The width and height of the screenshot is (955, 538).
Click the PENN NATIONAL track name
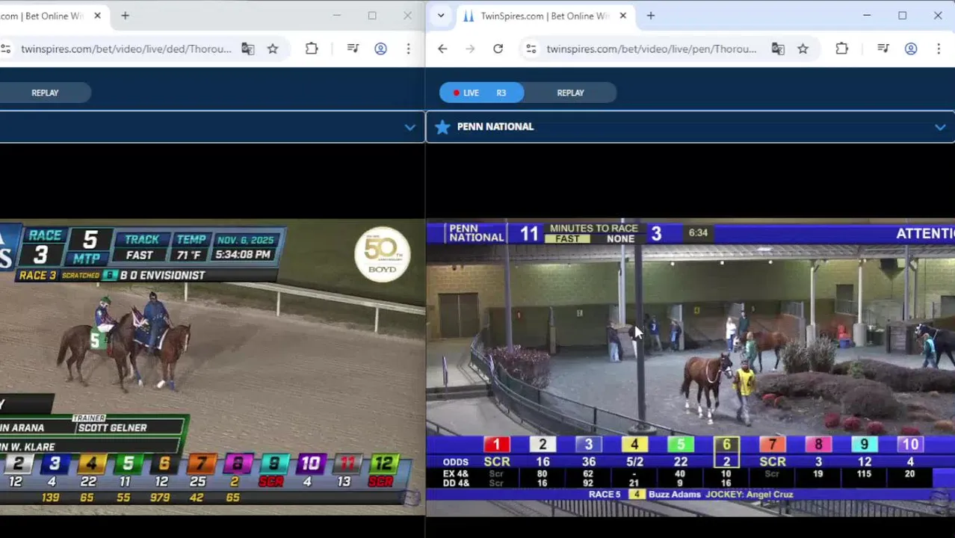pos(495,127)
